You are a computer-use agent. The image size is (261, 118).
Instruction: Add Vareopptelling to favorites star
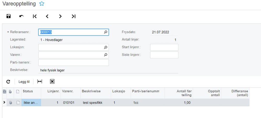tap(42, 4)
